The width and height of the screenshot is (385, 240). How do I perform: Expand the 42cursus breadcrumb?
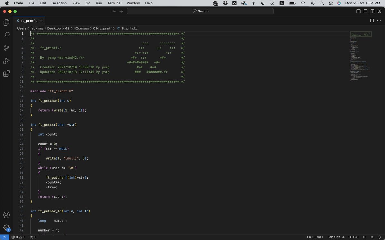pos(81,28)
